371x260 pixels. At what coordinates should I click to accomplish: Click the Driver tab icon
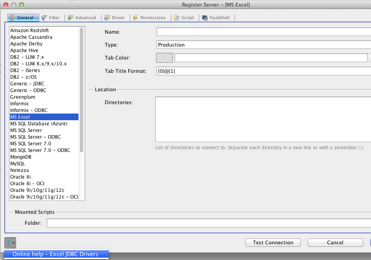tap(107, 18)
